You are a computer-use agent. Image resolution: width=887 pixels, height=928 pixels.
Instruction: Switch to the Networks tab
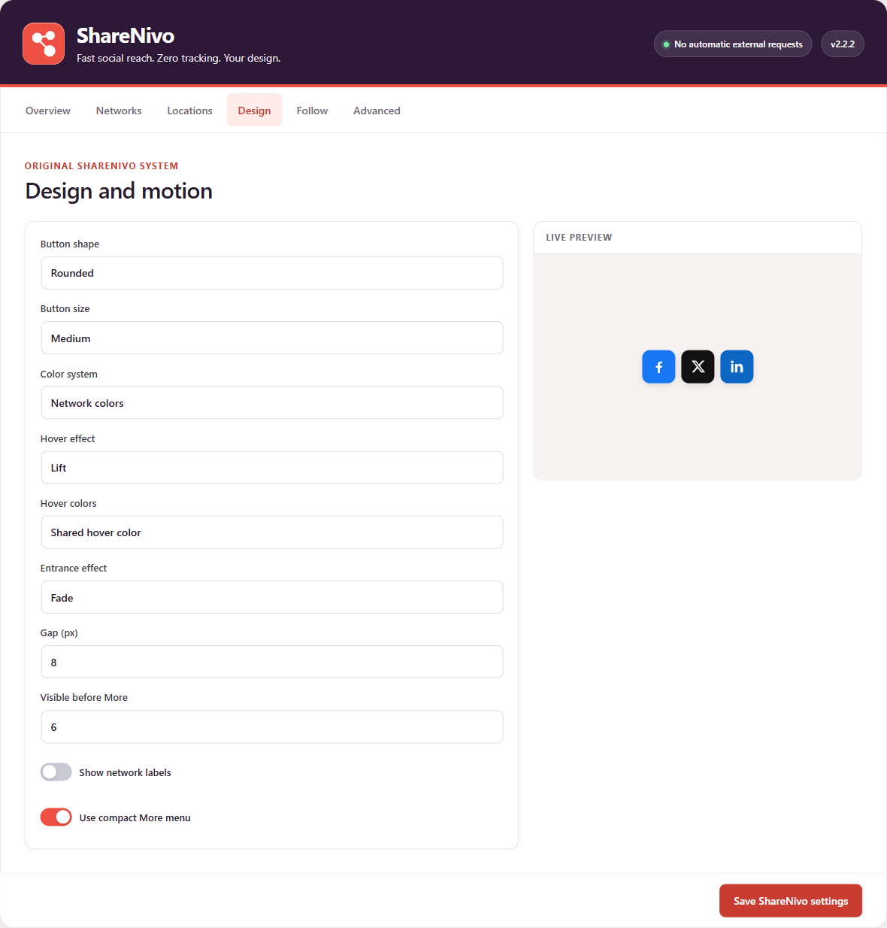click(119, 111)
